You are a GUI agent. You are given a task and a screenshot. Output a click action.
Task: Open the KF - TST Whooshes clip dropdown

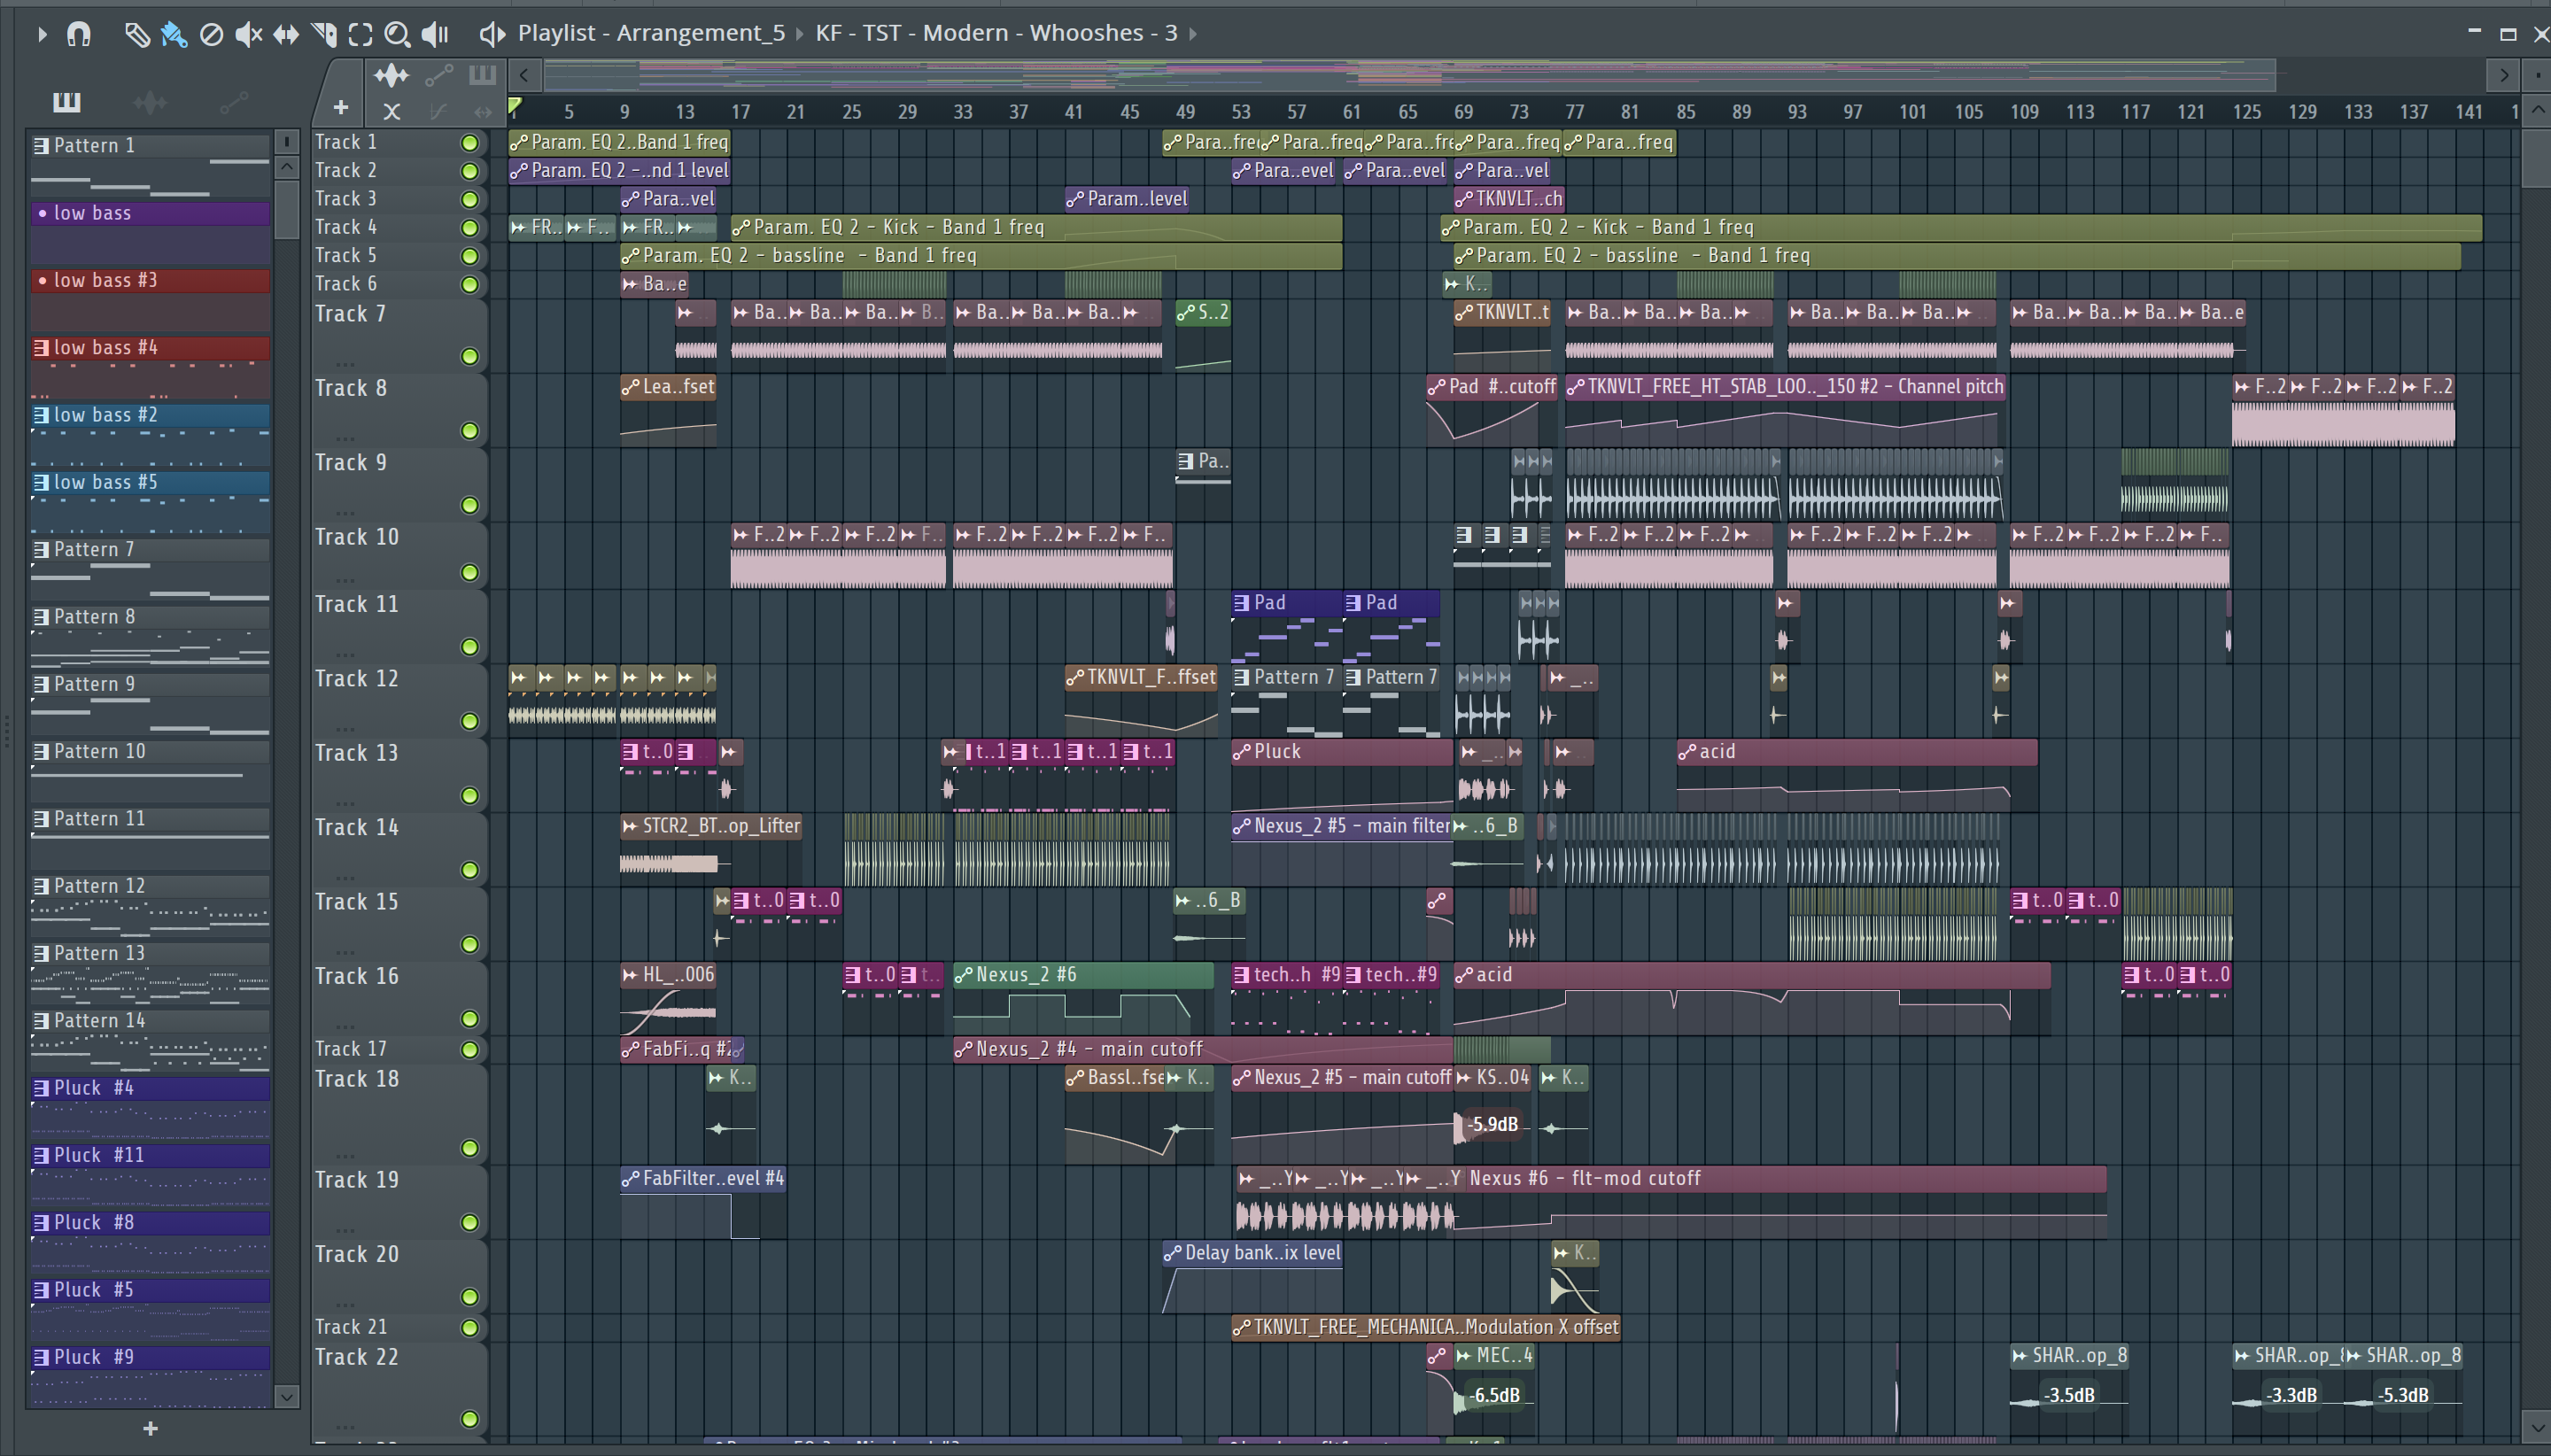[996, 33]
